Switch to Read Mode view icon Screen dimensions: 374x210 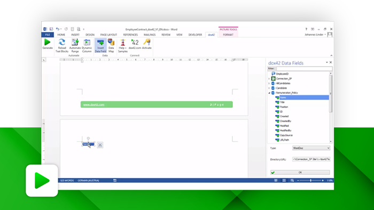[276, 181]
